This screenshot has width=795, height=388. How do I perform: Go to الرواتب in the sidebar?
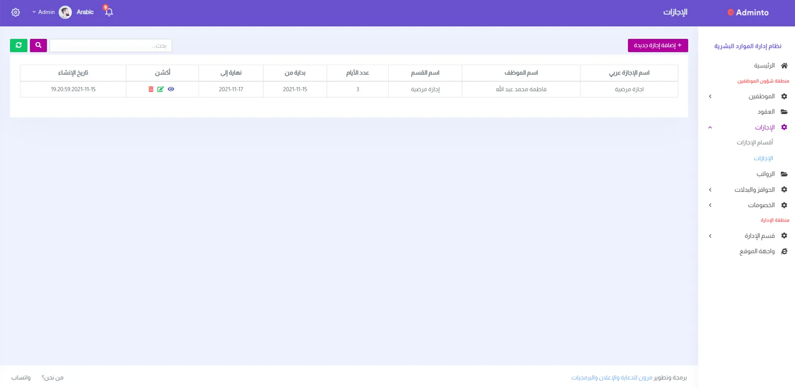click(x=765, y=174)
